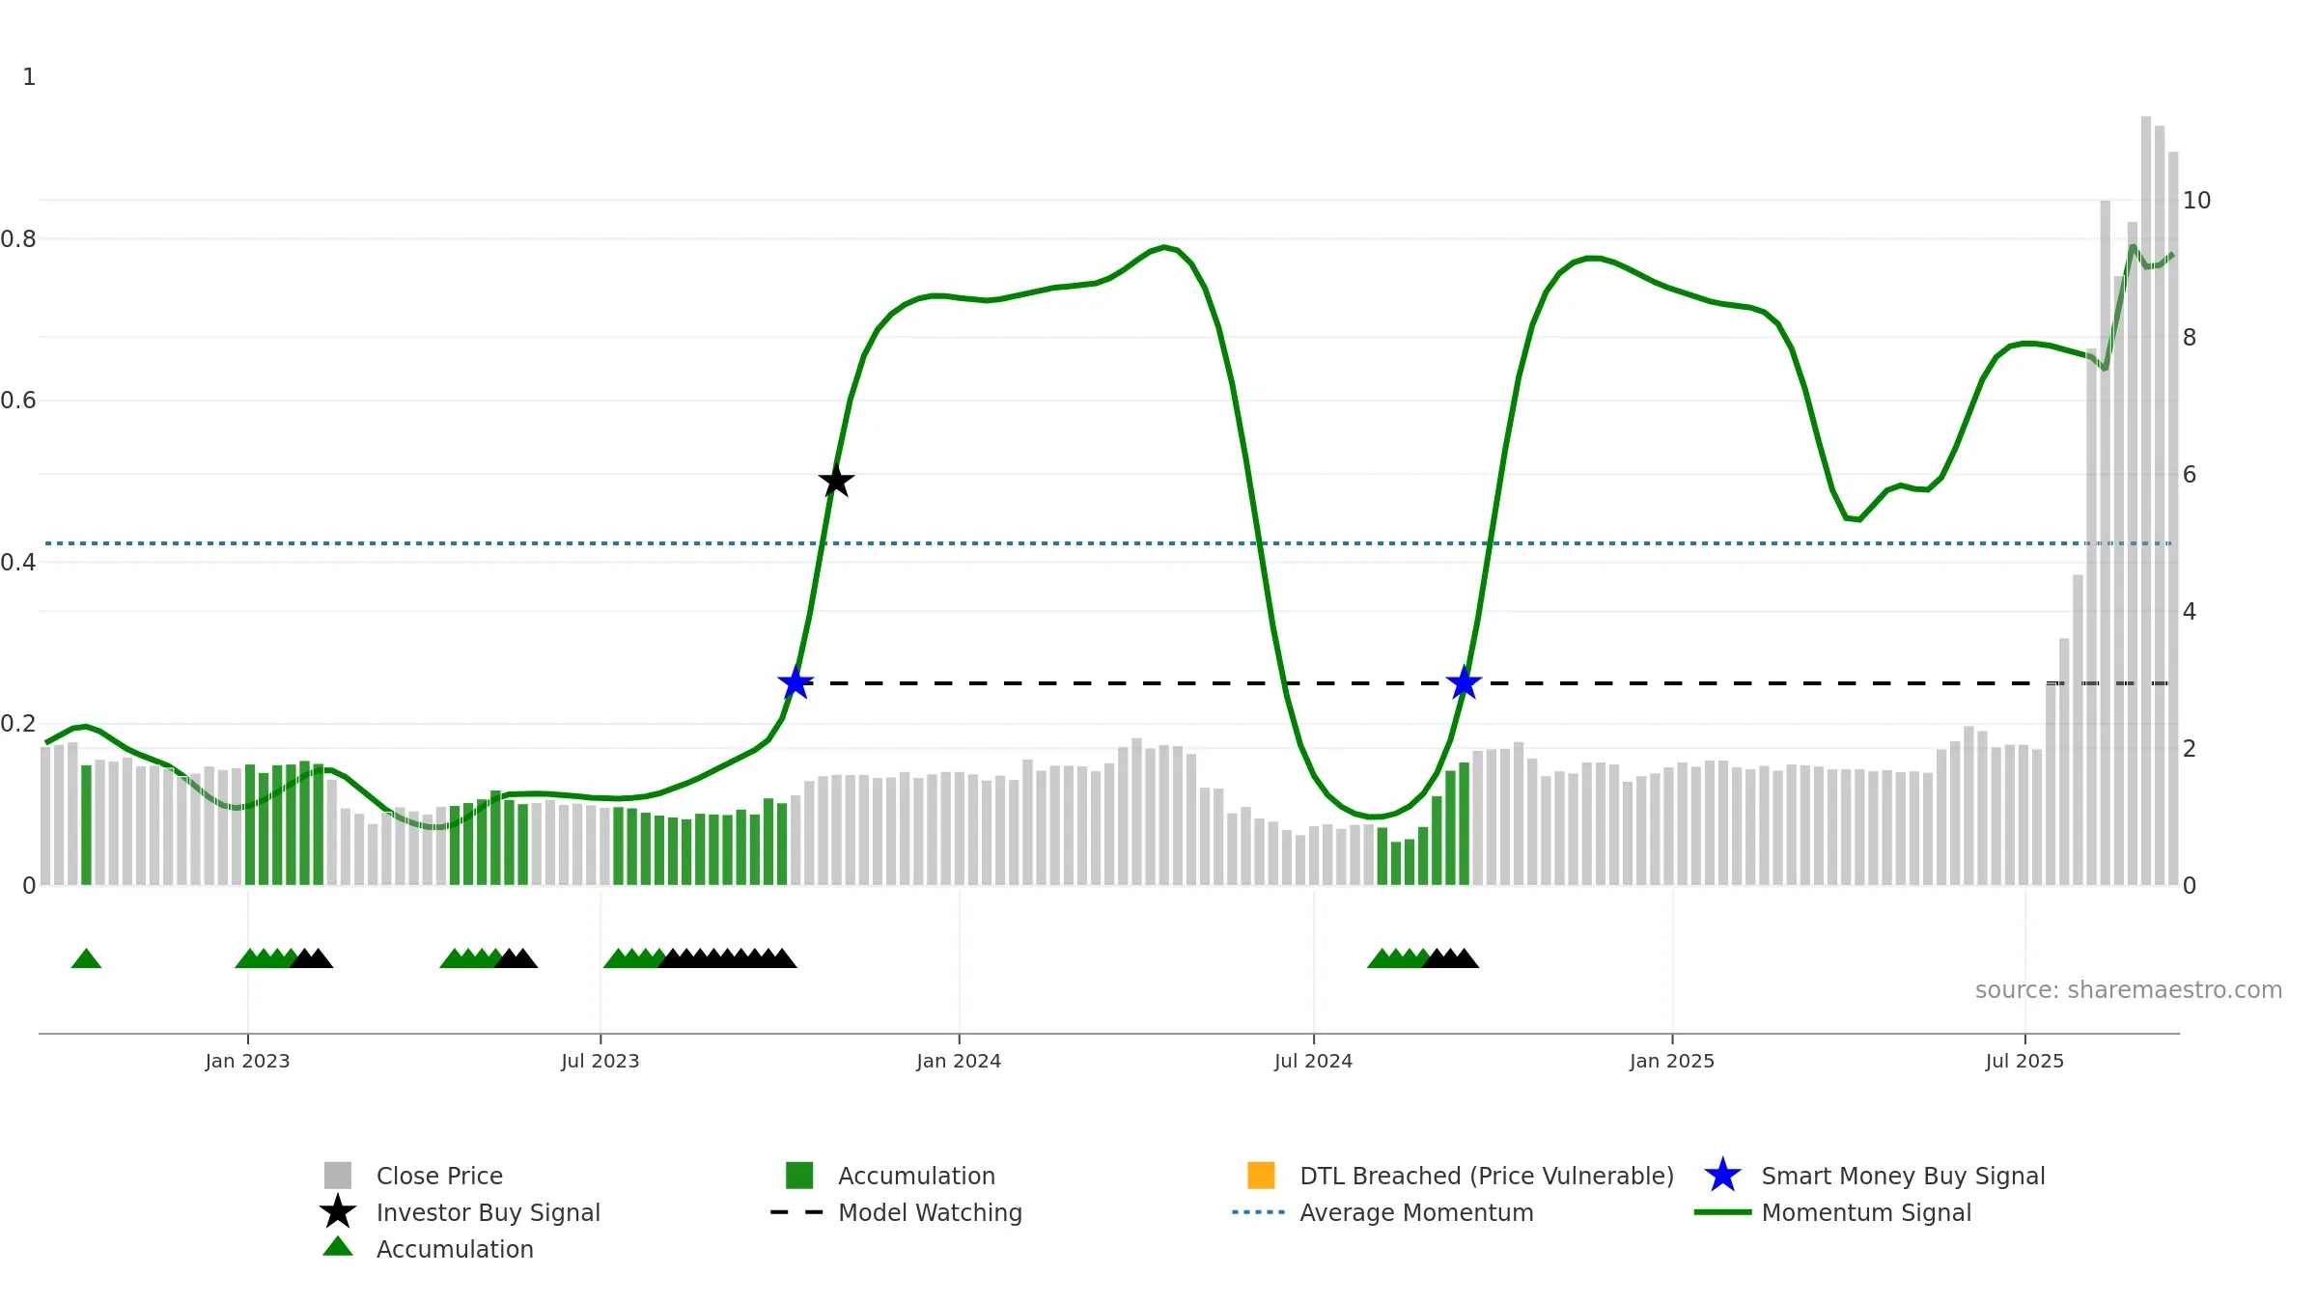This screenshot has height=1303, width=2317.
Task: Click the Jul 2023 axis label
Action: point(600,1061)
